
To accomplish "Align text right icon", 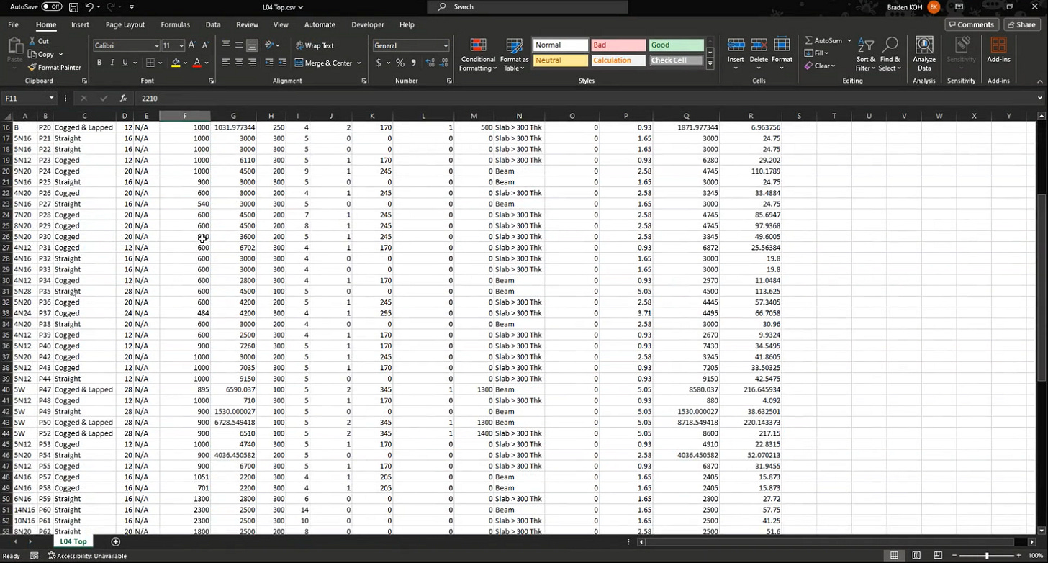I will click(x=252, y=63).
